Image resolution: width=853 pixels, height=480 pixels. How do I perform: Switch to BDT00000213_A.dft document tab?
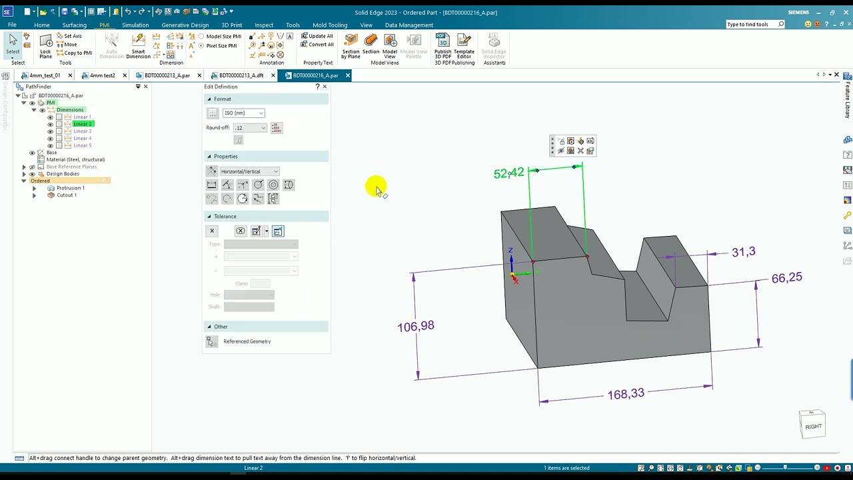tap(241, 75)
